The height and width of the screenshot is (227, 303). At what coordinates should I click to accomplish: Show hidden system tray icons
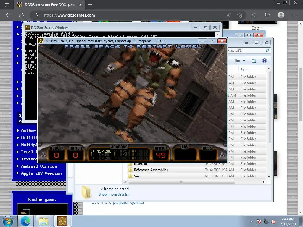[252, 221]
